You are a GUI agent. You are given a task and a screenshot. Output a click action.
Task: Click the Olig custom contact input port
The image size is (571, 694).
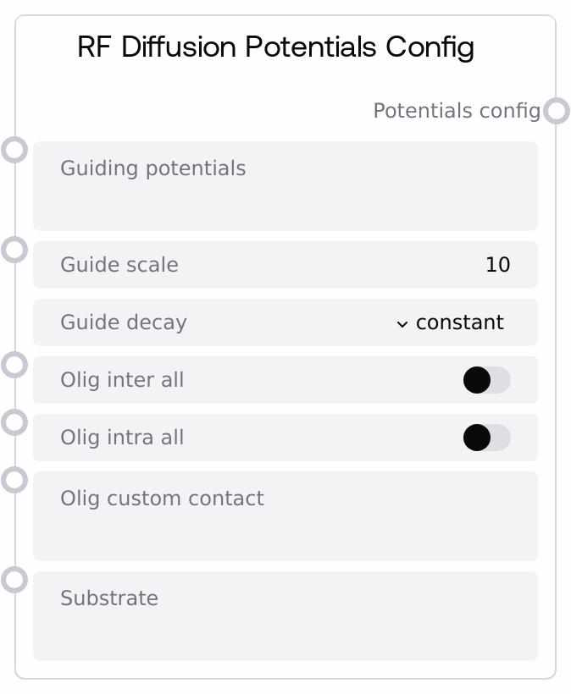click(14, 480)
